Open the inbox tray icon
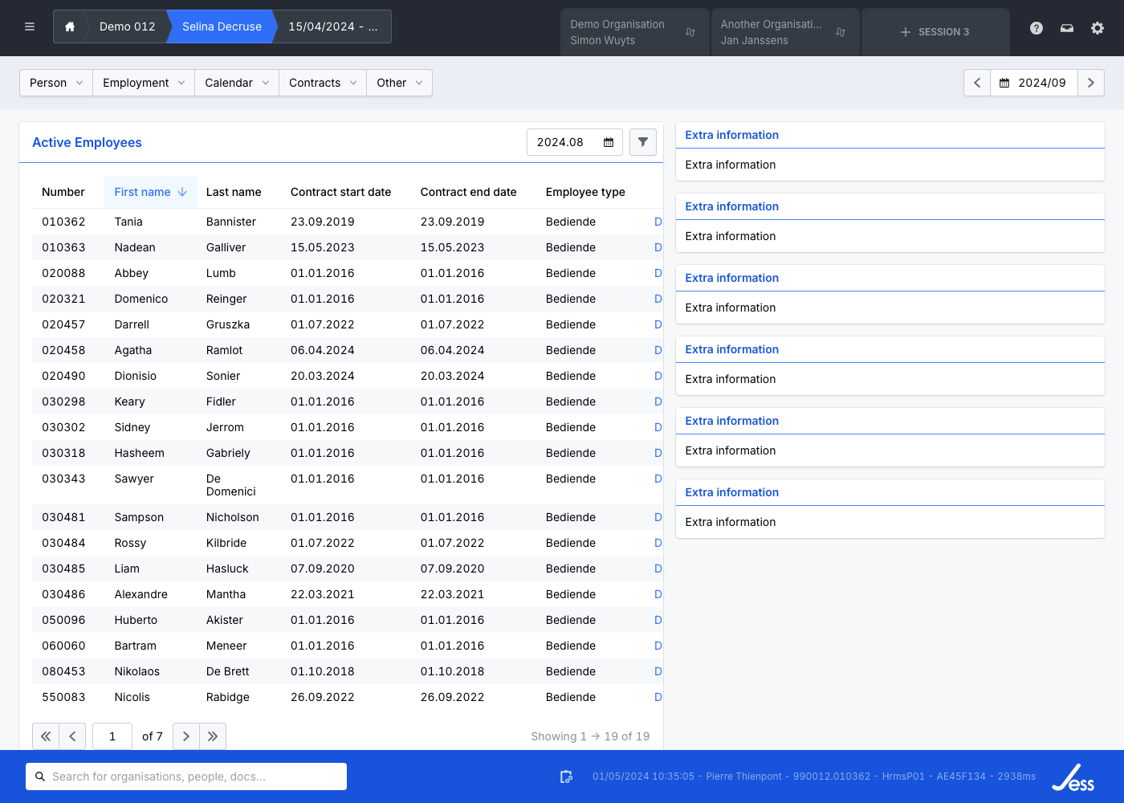The image size is (1124, 803). 1067,28
